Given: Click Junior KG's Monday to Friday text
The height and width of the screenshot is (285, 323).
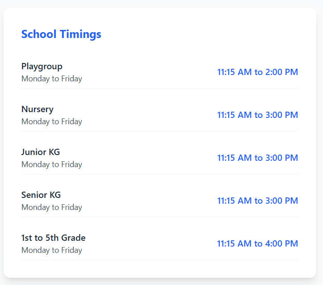Looking at the screenshot, I should pyautogui.click(x=52, y=164).
